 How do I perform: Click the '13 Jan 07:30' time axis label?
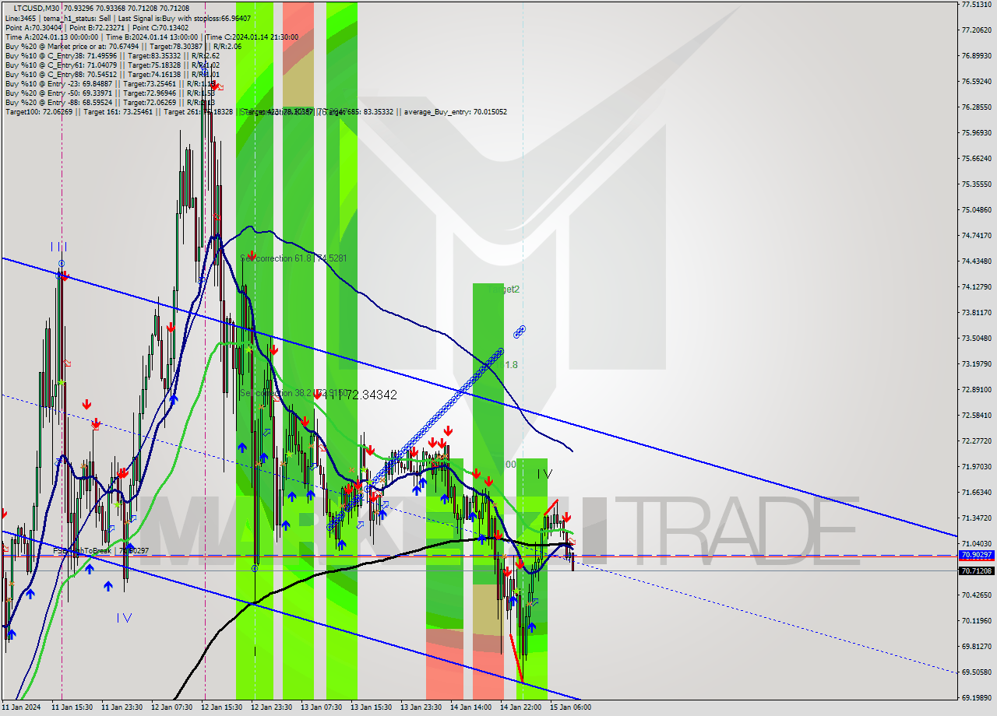pos(322,708)
